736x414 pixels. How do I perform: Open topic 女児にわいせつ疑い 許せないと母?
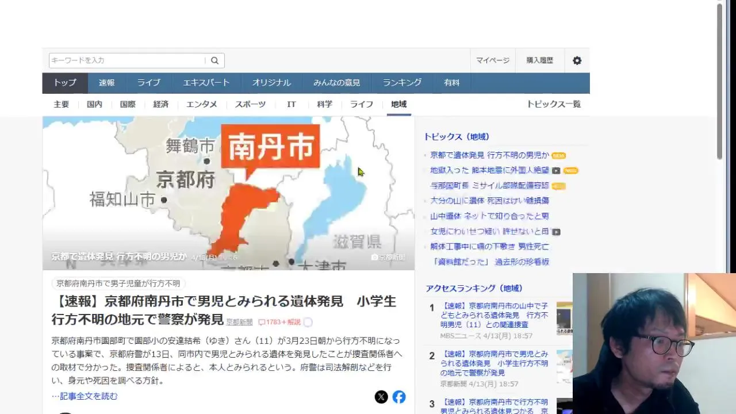(x=489, y=231)
